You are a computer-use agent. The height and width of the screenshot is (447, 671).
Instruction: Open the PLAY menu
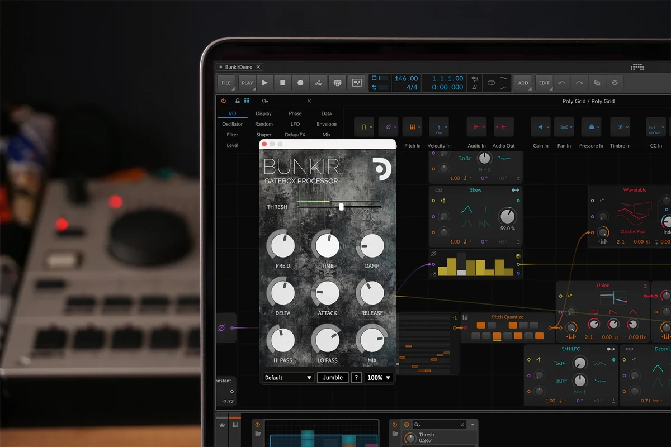[247, 83]
